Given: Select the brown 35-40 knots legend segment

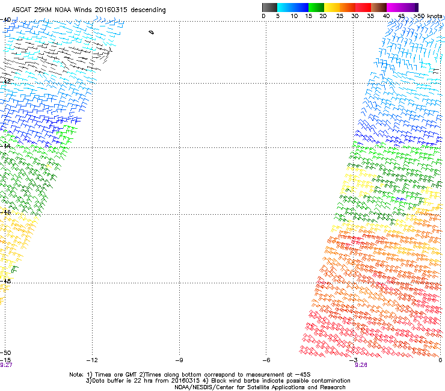Looking at the screenshot, I should pos(379,7).
